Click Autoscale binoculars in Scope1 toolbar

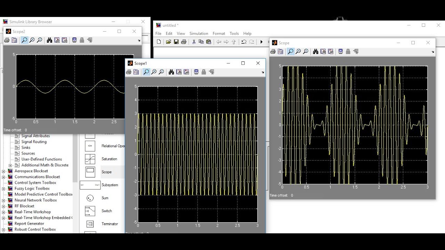point(171,72)
